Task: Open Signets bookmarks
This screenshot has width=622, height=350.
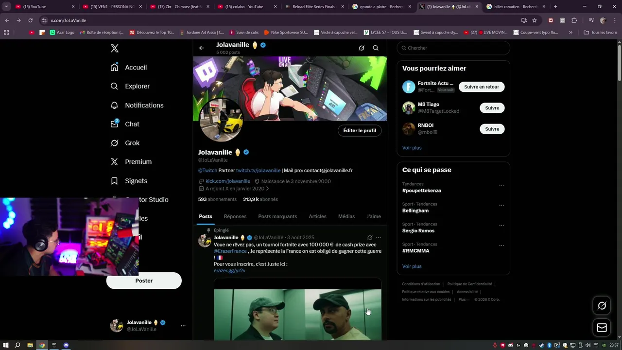Action: [129, 181]
